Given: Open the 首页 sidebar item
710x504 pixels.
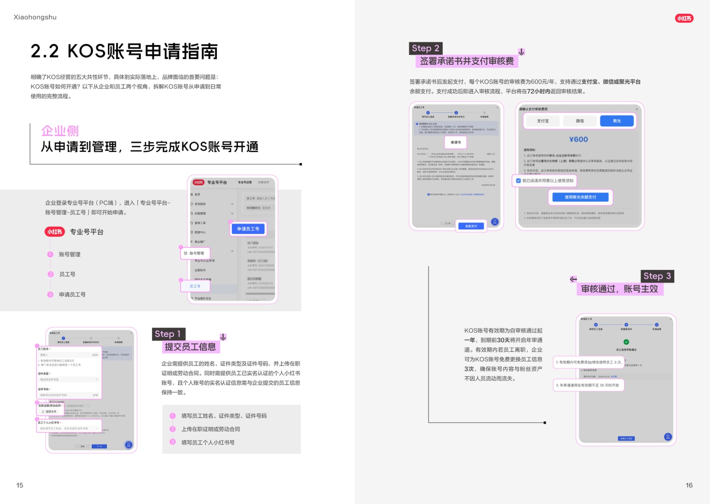Looking at the screenshot, I should click(196, 194).
